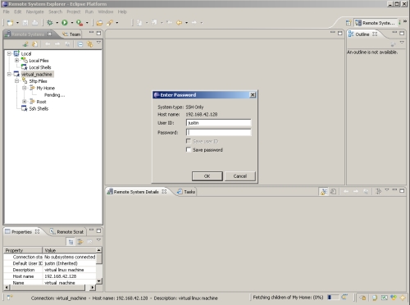
Task: Click the Save toolbar icon
Action: [25, 23]
